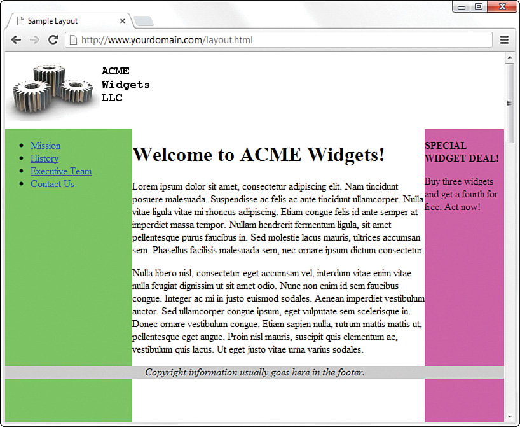Minimize the browser window
The width and height of the screenshot is (520, 427).
click(x=460, y=6)
